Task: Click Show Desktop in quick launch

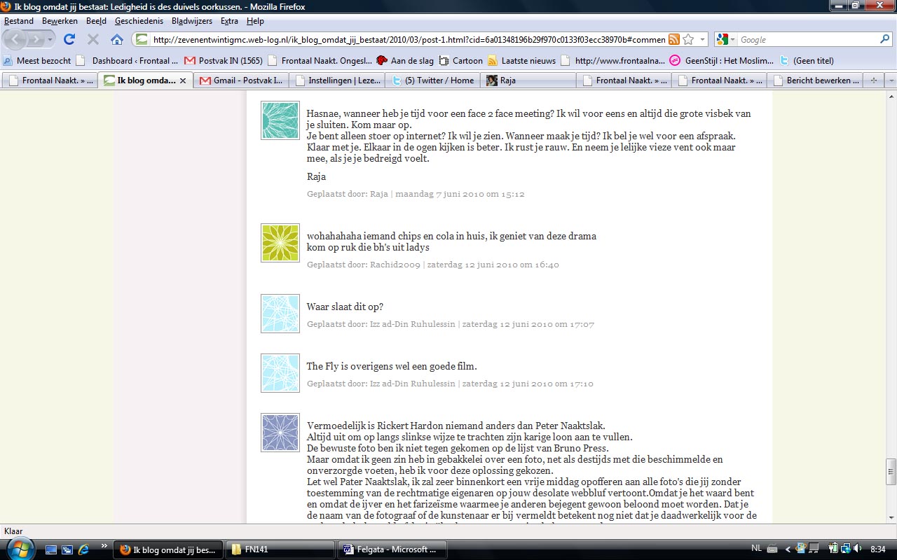Action: coord(52,549)
